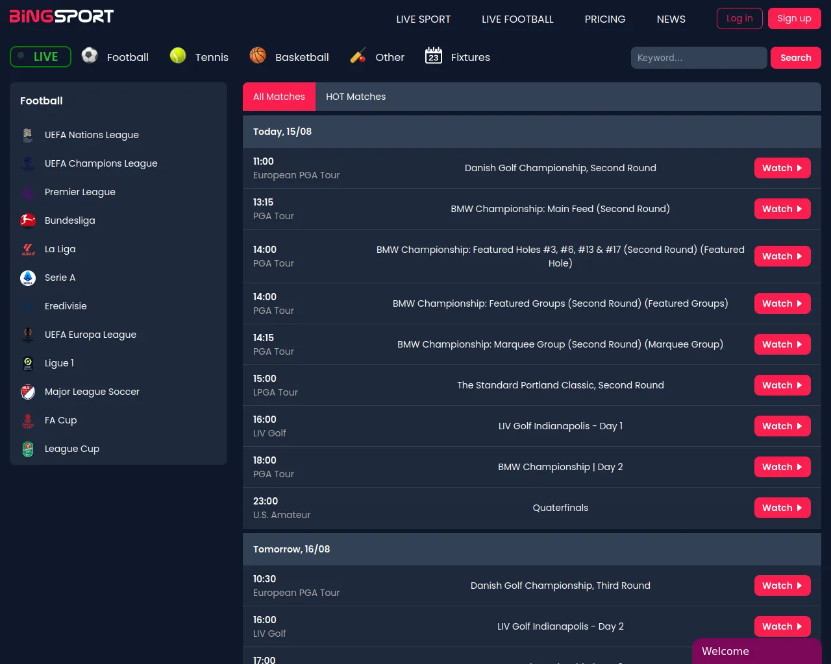Viewport: 831px width, 664px height.
Task: Click the Major League Soccer logo icon
Action: click(x=28, y=392)
